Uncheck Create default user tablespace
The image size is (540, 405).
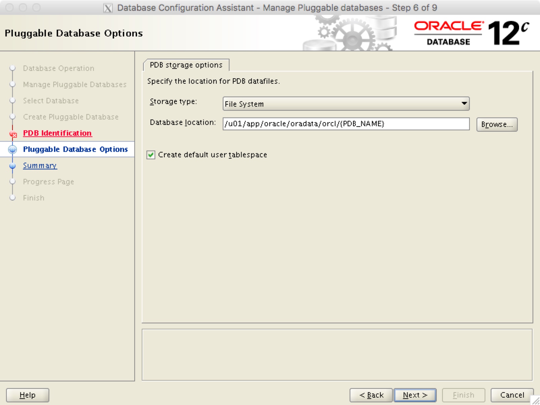[151, 155]
